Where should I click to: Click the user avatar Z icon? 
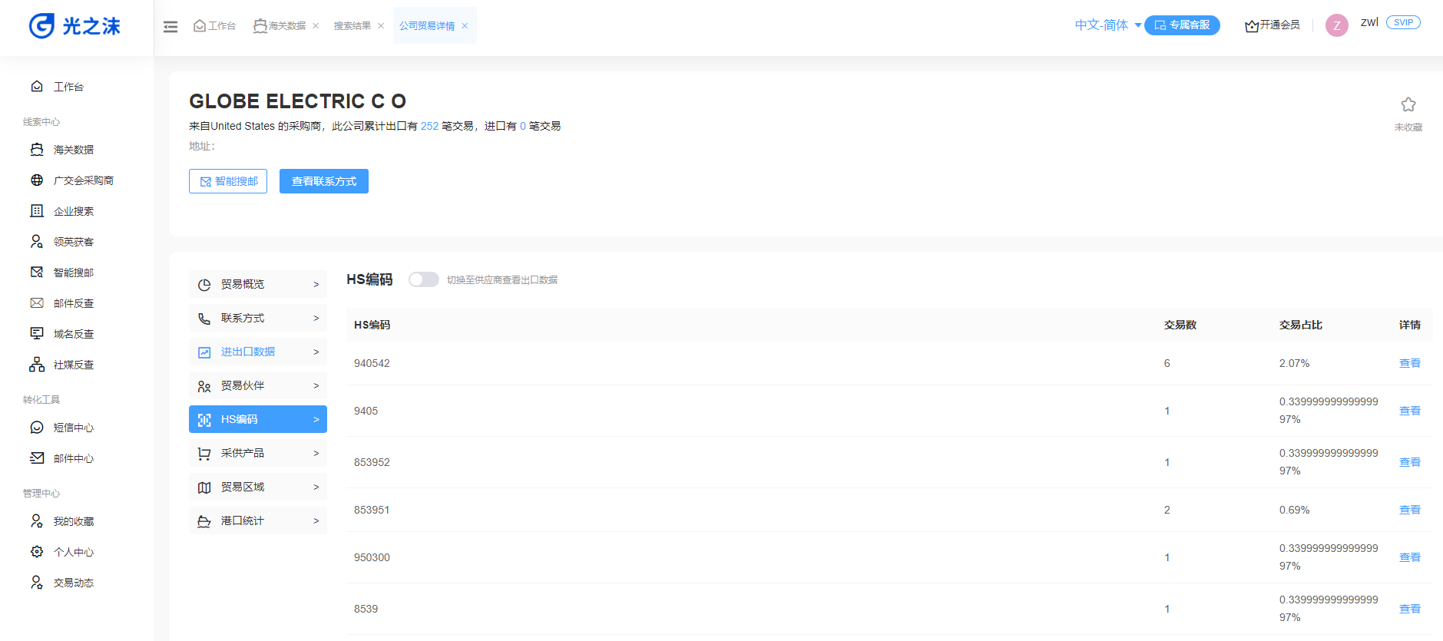click(1336, 25)
